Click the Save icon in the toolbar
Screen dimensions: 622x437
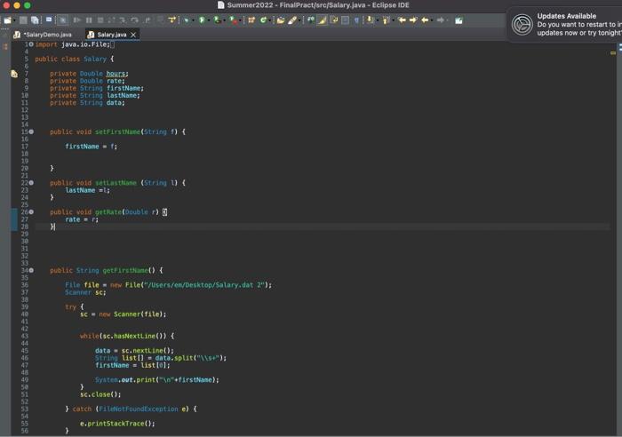23,20
